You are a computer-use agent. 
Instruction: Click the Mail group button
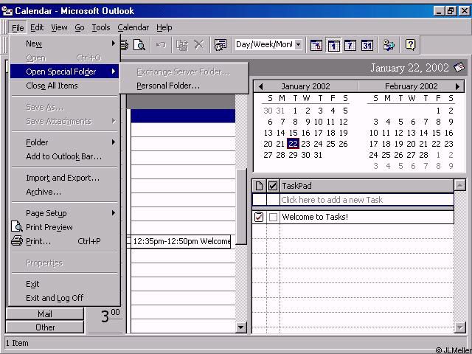point(44,314)
